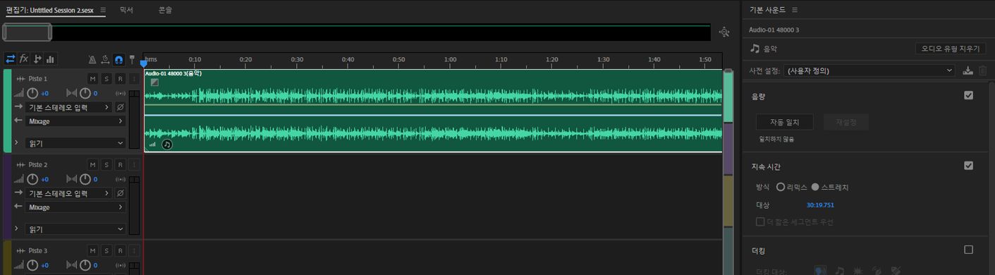Viewport: 995px width, 275px height.
Task: Arm Piste 2 for recording
Action: click(120, 164)
